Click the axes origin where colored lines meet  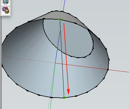point(55,63)
